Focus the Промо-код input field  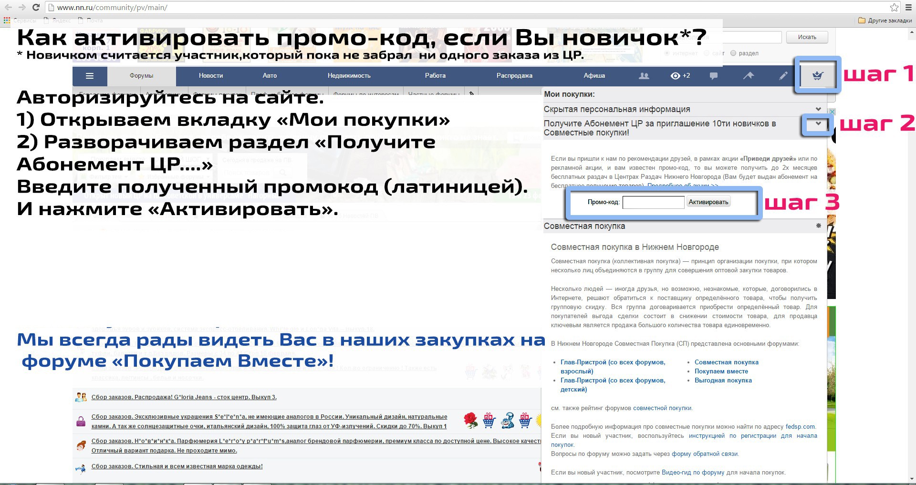click(x=653, y=202)
